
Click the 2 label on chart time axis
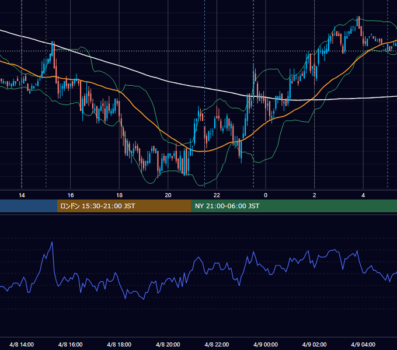(x=315, y=195)
